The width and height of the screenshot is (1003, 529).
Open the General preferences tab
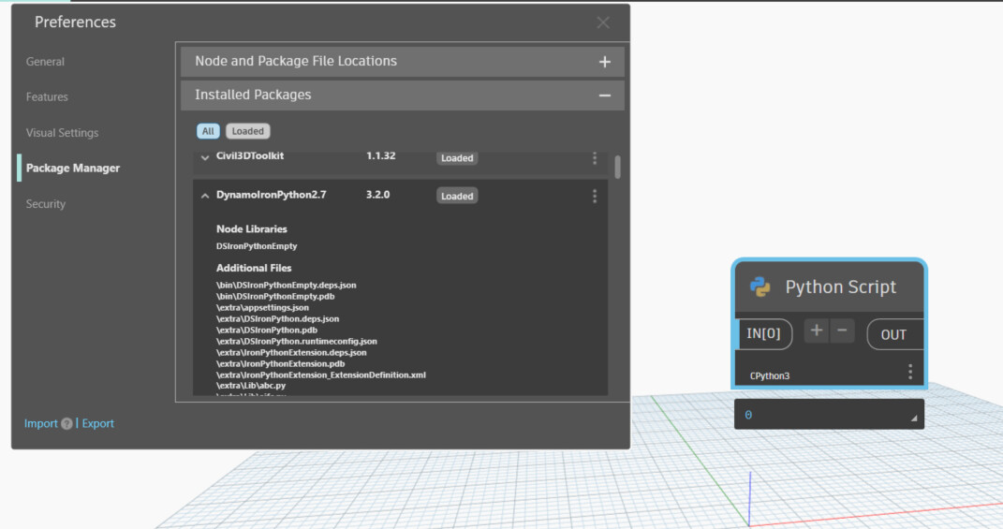coord(45,62)
